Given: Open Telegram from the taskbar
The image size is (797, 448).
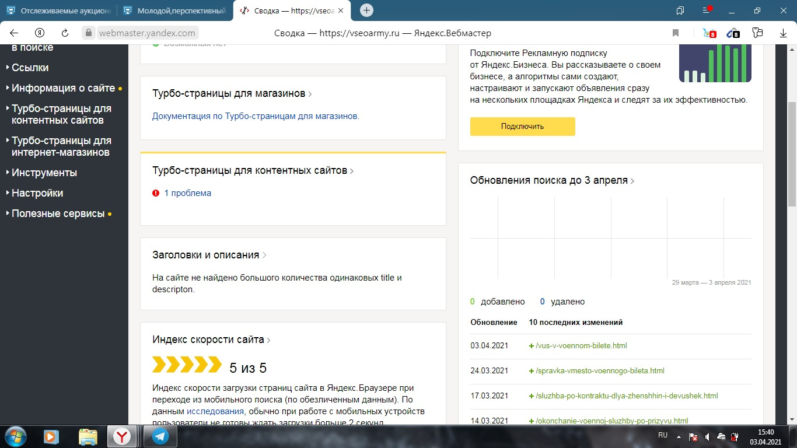Looking at the screenshot, I should [x=160, y=436].
